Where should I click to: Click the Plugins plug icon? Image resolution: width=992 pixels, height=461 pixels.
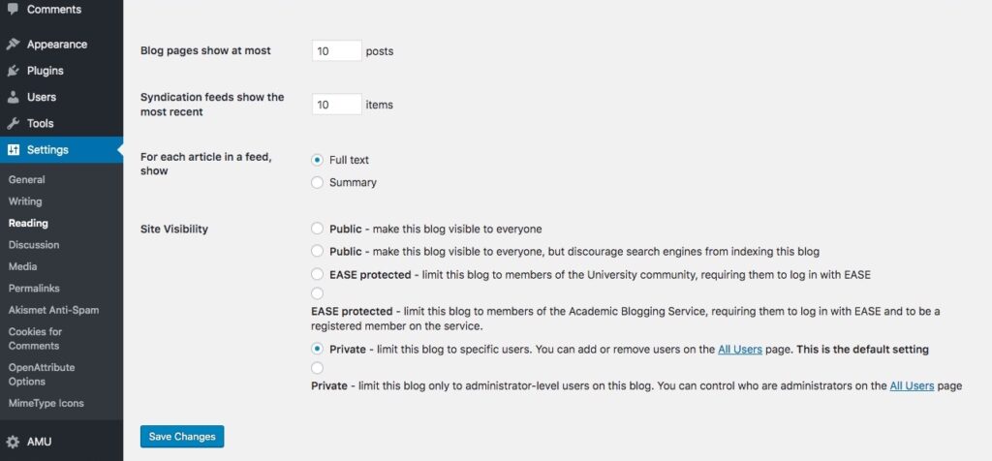pos(13,71)
